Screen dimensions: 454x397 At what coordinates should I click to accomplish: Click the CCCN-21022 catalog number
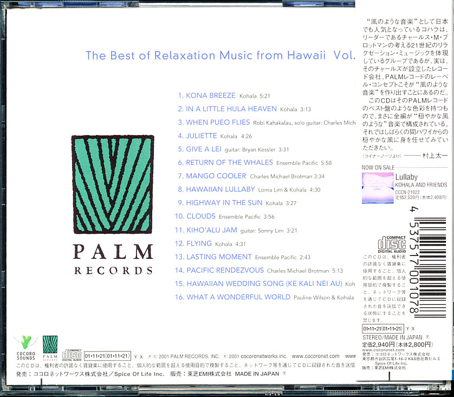pyautogui.click(x=407, y=193)
